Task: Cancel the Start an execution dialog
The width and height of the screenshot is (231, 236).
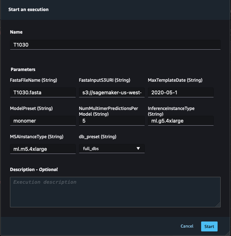Action: [x=187, y=226]
